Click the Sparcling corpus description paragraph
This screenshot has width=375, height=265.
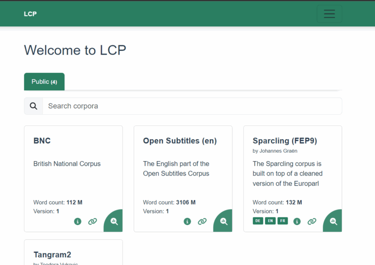tap(288, 174)
